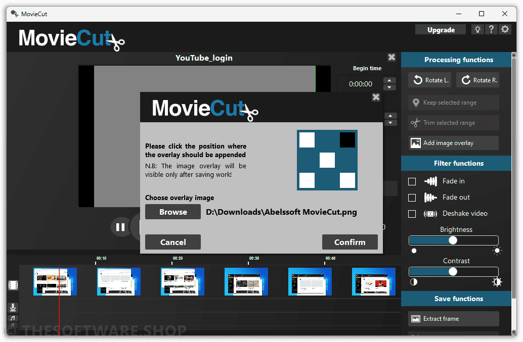Open help via the question mark icon
The height and width of the screenshot is (342, 523).
(x=491, y=29)
